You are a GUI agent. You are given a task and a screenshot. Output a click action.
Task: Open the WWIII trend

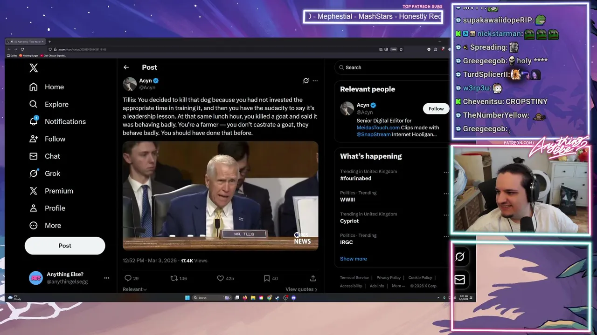pyautogui.click(x=347, y=200)
